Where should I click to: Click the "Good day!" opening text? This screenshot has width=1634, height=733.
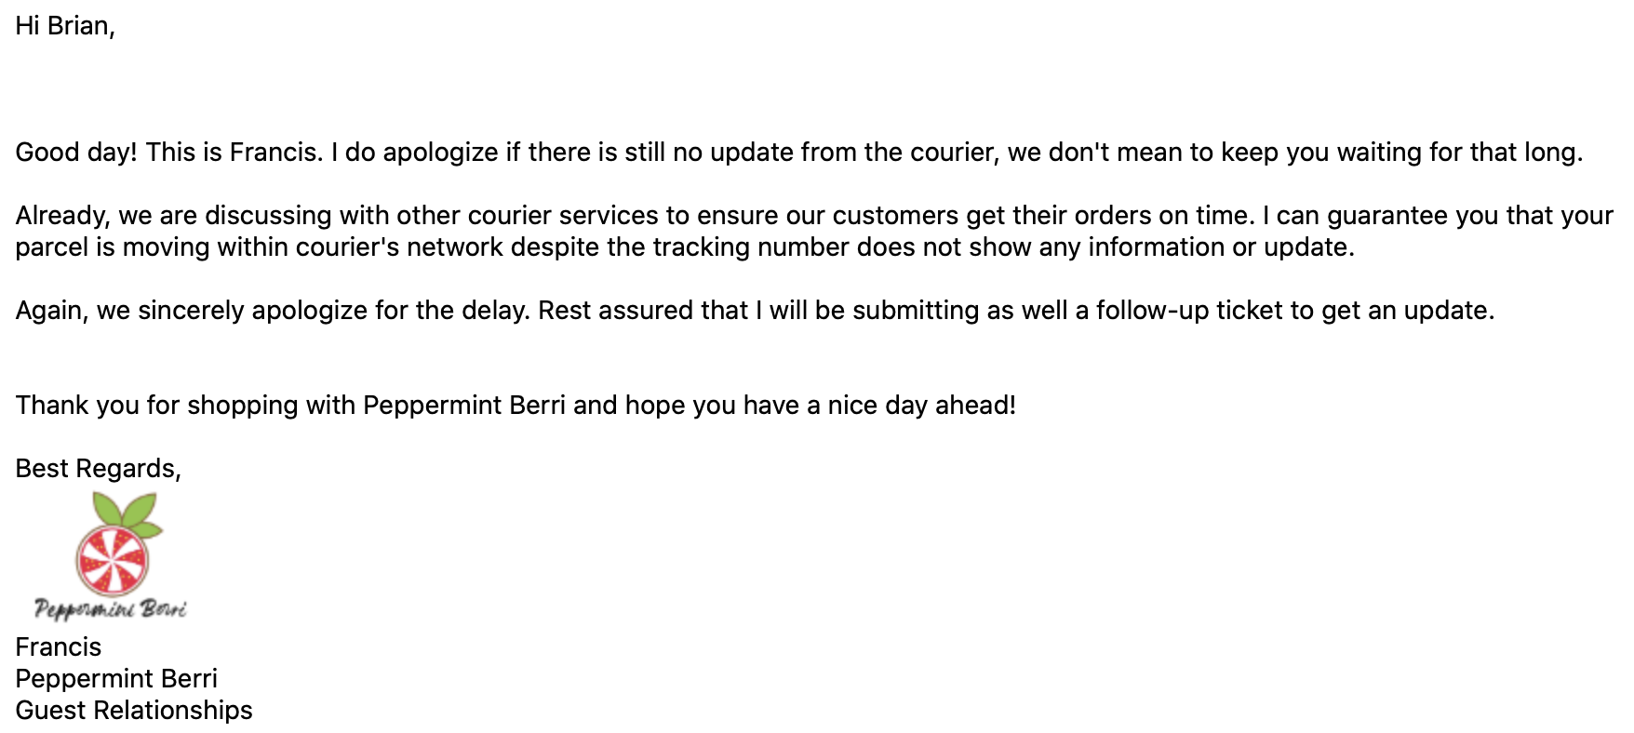click(76, 153)
